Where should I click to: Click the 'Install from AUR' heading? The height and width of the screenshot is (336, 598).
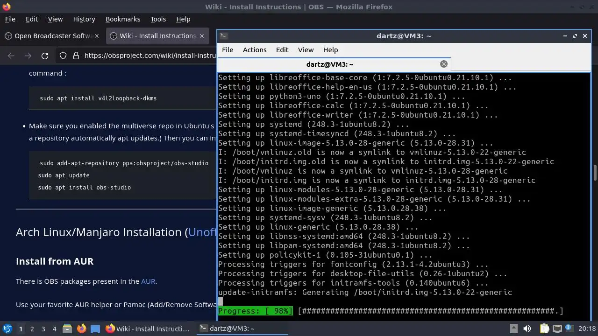pyautogui.click(x=55, y=261)
